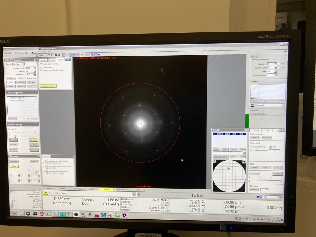
Task: Open the command prompt taskbar icon
Action: [x=35, y=214]
